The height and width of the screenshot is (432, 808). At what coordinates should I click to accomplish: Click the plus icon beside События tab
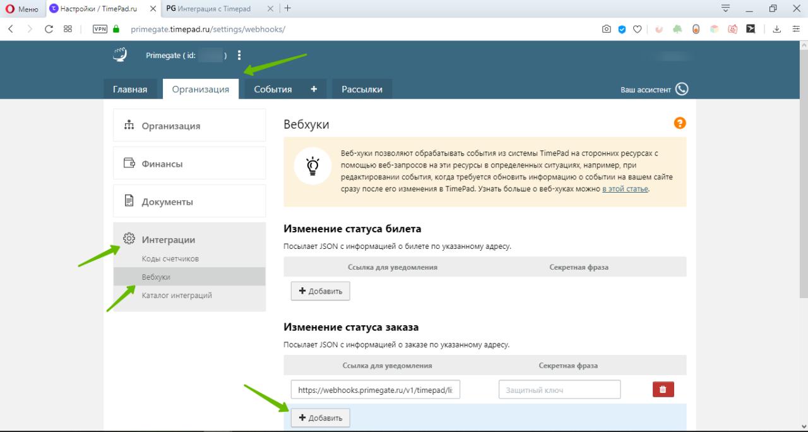(314, 89)
